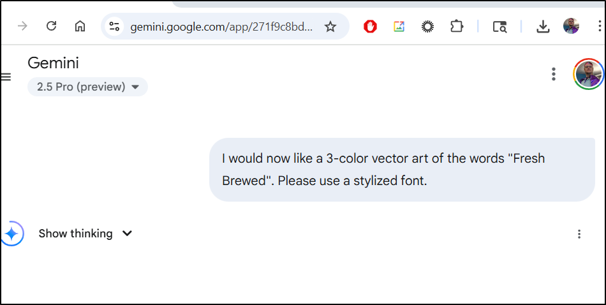Click the address bar URL gemini.google.com
Screen dimensions: 606x305
point(221,27)
